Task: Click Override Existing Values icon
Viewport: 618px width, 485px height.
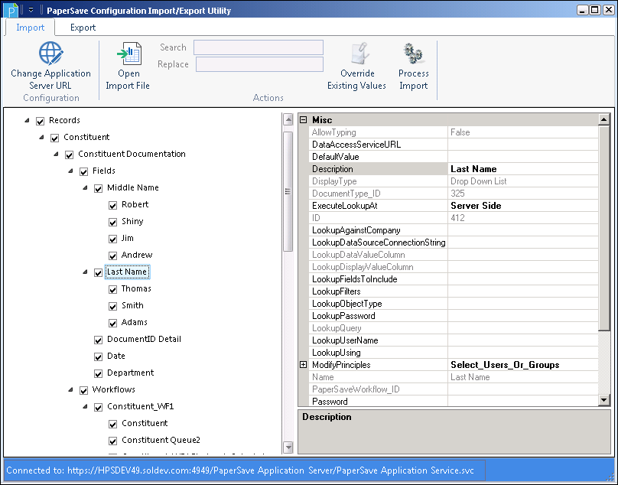Action: (359, 54)
